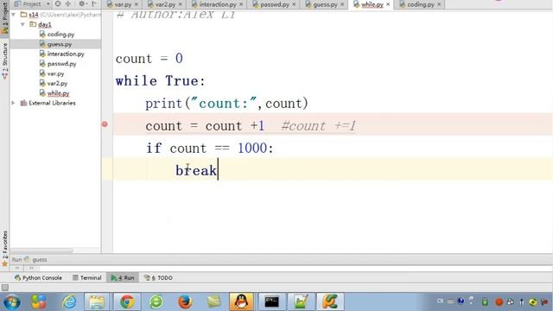Open the Terminal tool window

click(86, 278)
